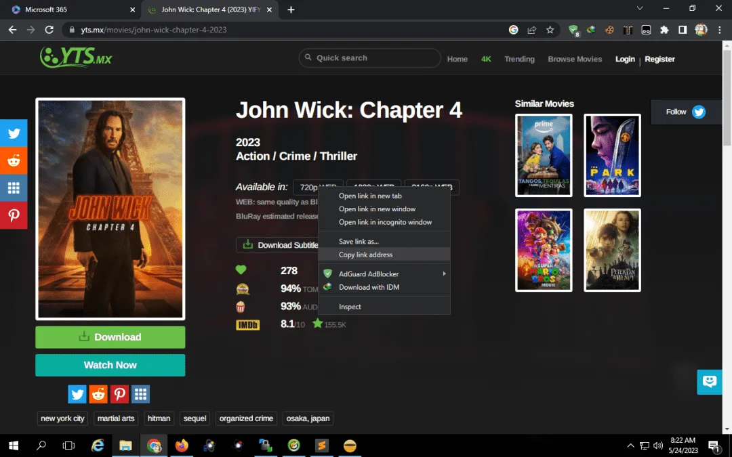Image resolution: width=732 pixels, height=457 pixels.
Task: Open more share options grid below Watch Now
Action: [140, 394]
